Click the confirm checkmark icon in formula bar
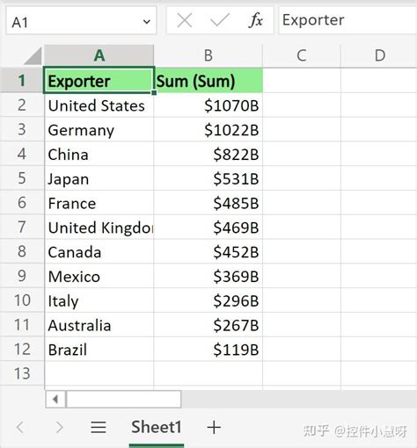 click(220, 20)
